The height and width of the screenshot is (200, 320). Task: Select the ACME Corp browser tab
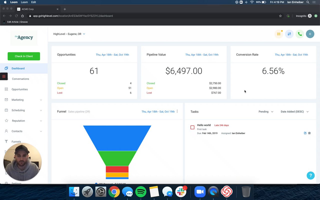[x=37, y=9]
